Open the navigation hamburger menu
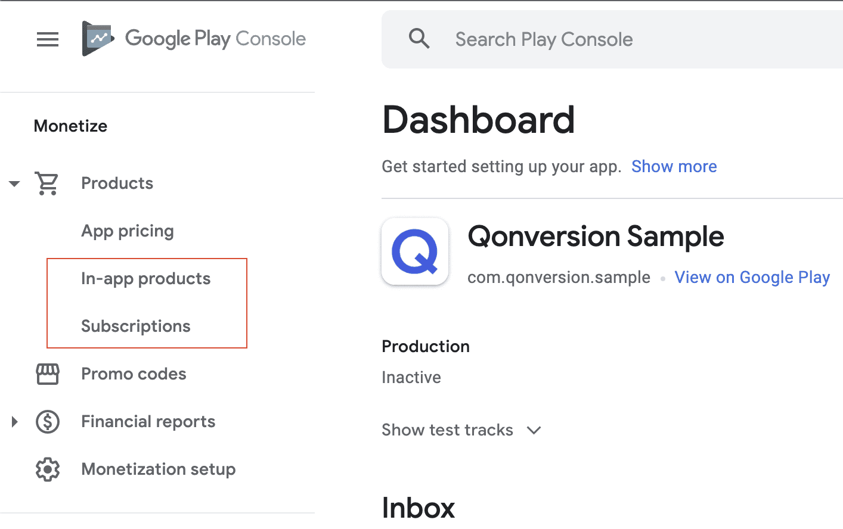This screenshot has height=529, width=843. 47,39
